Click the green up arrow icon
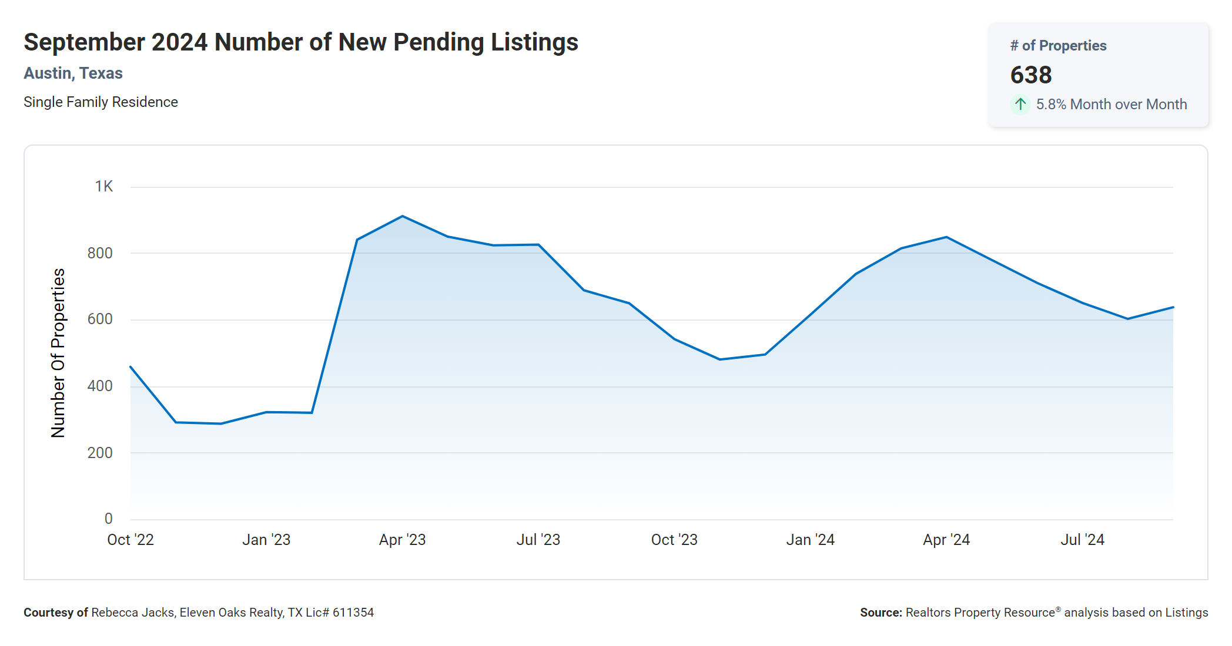The image size is (1232, 646). (x=1020, y=105)
